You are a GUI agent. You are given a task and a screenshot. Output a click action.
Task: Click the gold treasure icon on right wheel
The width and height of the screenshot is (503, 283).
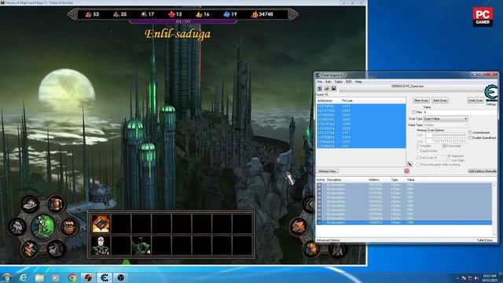(x=311, y=249)
